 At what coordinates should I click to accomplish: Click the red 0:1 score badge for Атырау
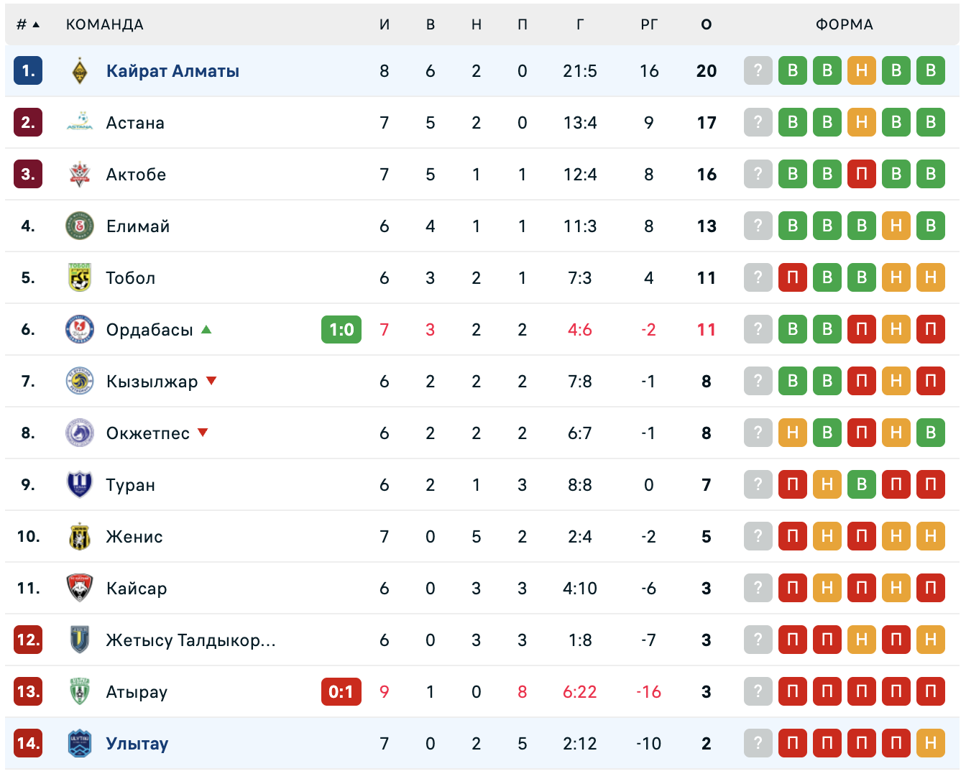[x=341, y=692]
